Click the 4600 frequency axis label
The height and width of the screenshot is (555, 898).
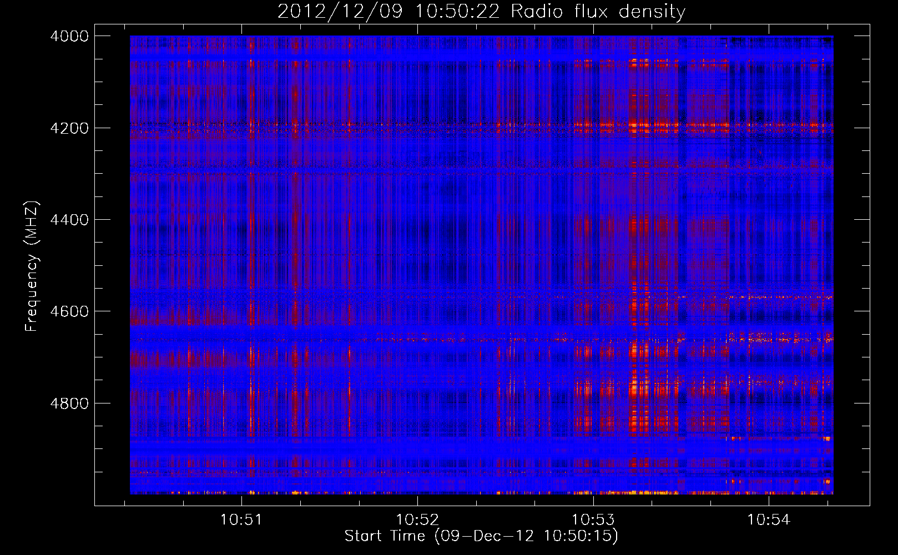point(69,311)
